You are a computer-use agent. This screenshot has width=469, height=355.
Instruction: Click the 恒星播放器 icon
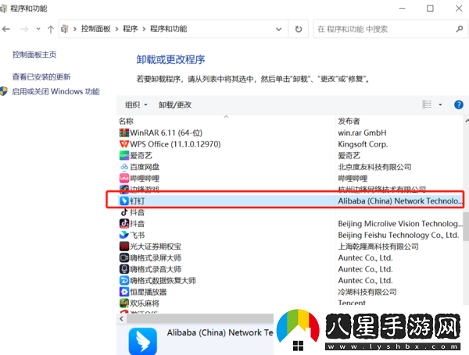[124, 292]
